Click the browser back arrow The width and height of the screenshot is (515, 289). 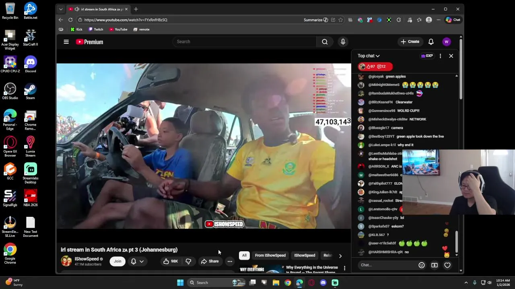pyautogui.click(x=61, y=20)
